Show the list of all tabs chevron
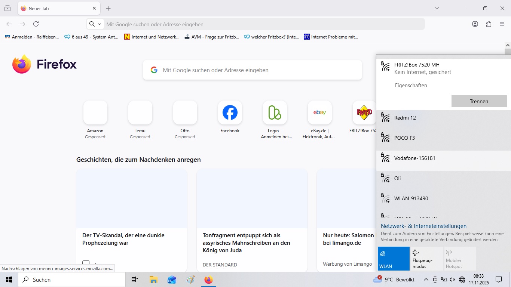This screenshot has height=287, width=511. click(437, 8)
